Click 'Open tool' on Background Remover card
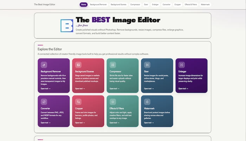The height and width of the screenshot is (141, 246). click(45, 89)
